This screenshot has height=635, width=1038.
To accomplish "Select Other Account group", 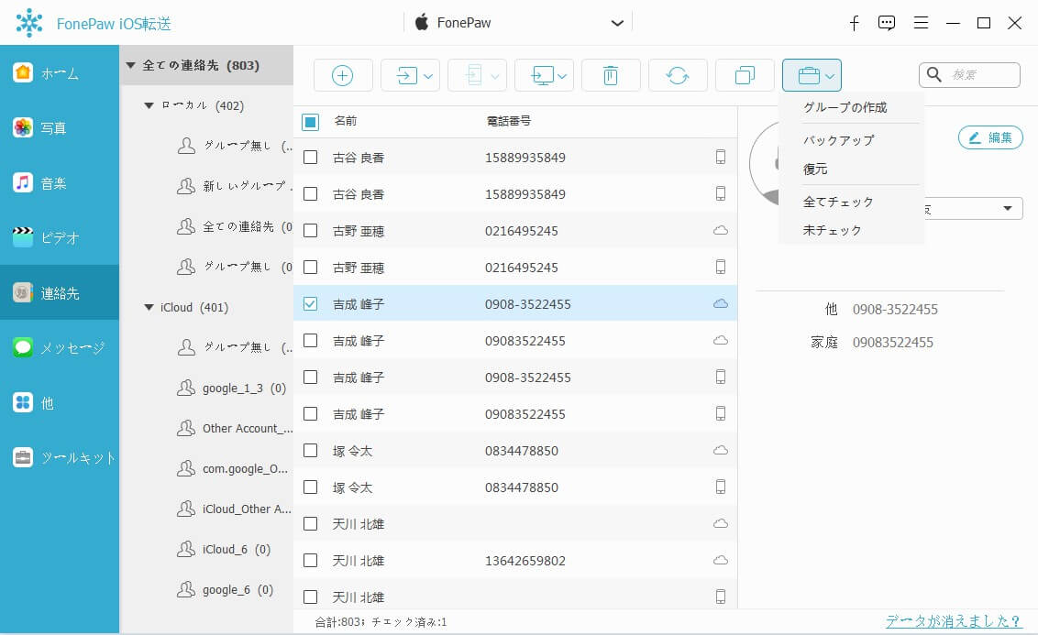I will click(235, 429).
